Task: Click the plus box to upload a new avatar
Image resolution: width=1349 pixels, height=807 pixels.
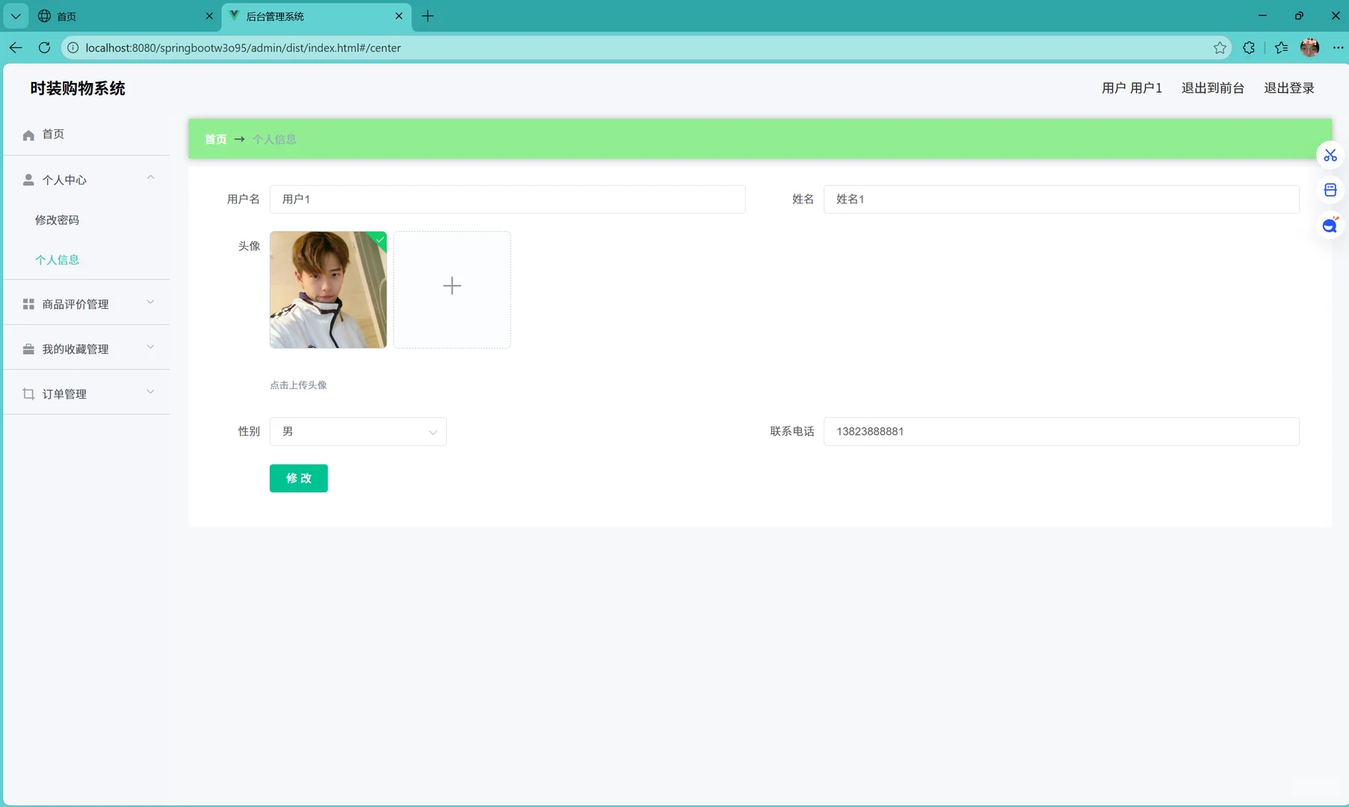Action: [451, 285]
